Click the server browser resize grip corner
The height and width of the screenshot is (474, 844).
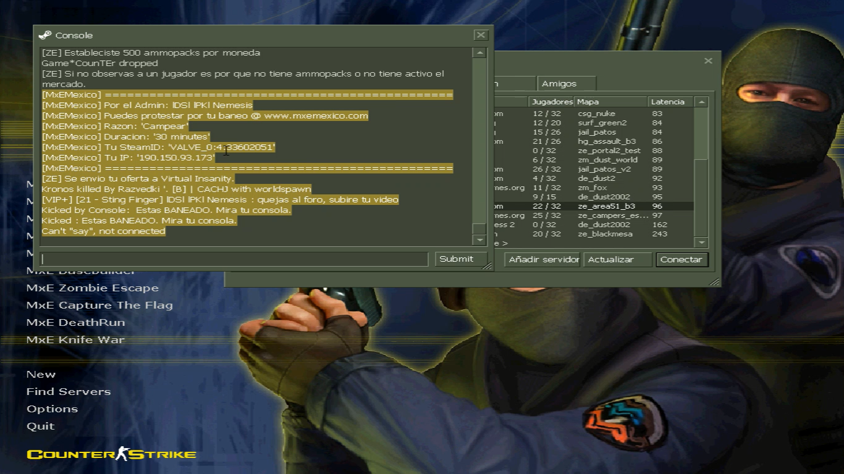(715, 282)
